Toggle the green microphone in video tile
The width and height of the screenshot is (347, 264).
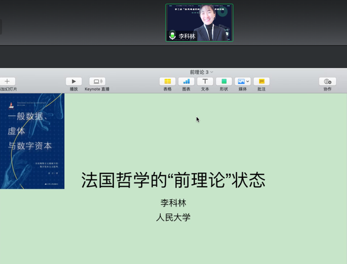point(172,36)
